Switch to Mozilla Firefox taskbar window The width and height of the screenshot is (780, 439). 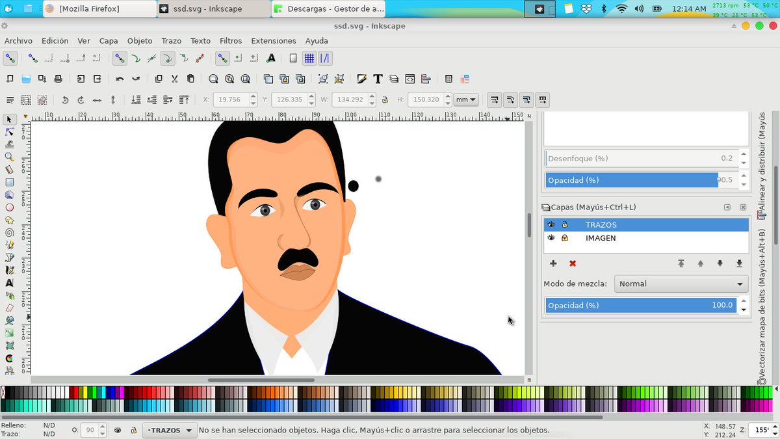point(99,8)
